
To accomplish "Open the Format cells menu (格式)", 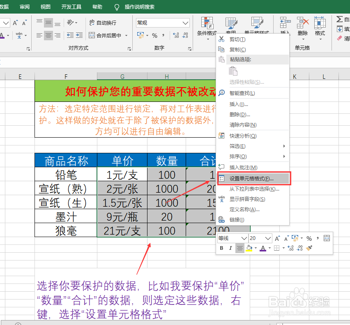I will 320,28.
